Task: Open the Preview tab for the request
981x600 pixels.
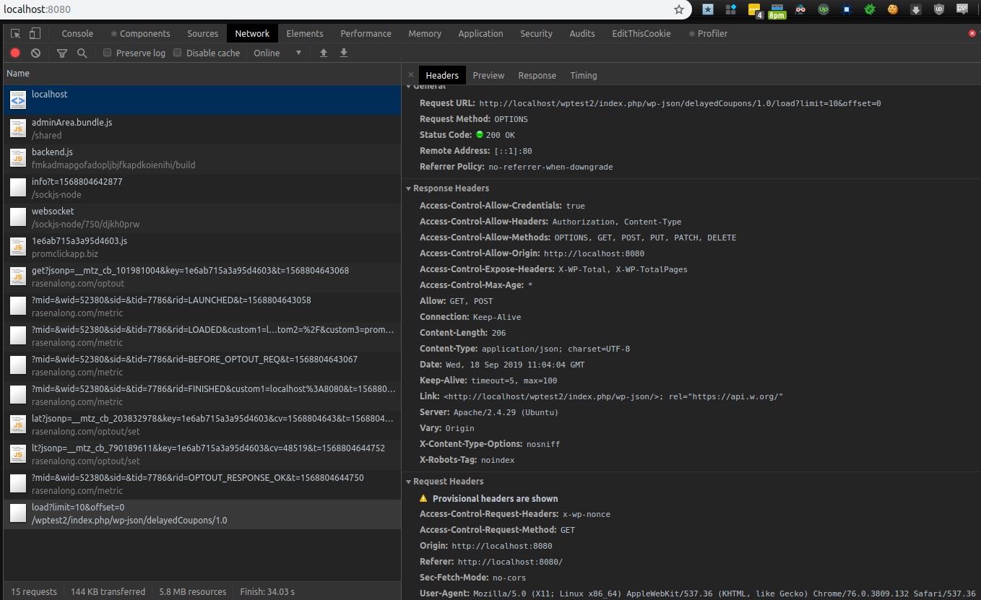Action: [x=488, y=75]
